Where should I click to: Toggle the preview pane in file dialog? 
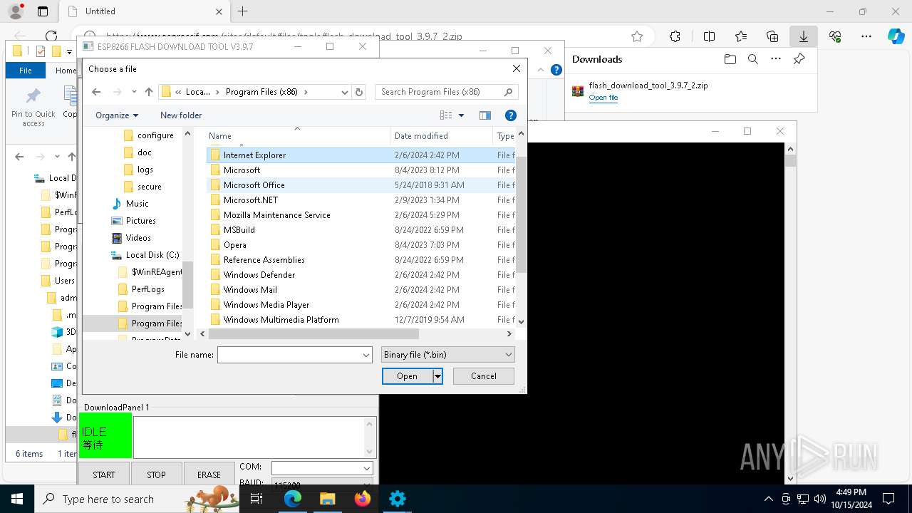tap(485, 115)
